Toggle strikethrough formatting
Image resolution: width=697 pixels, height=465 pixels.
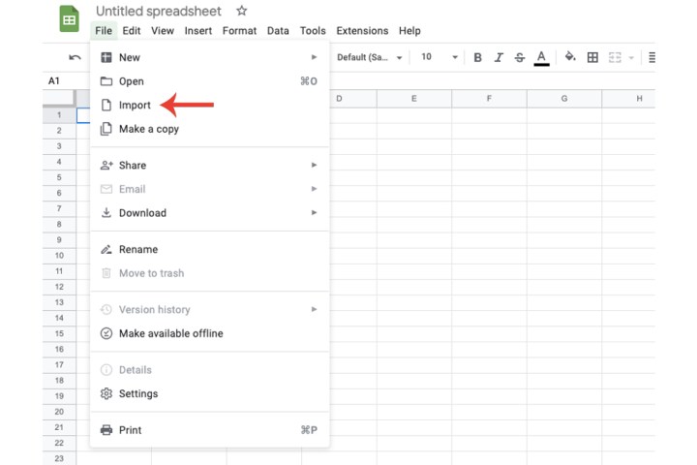pyautogui.click(x=520, y=58)
